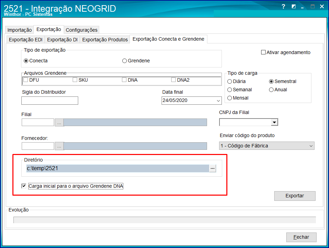Select Exportação Conecta e Grendene sub-tab
329x248 pixels.
click(168, 39)
